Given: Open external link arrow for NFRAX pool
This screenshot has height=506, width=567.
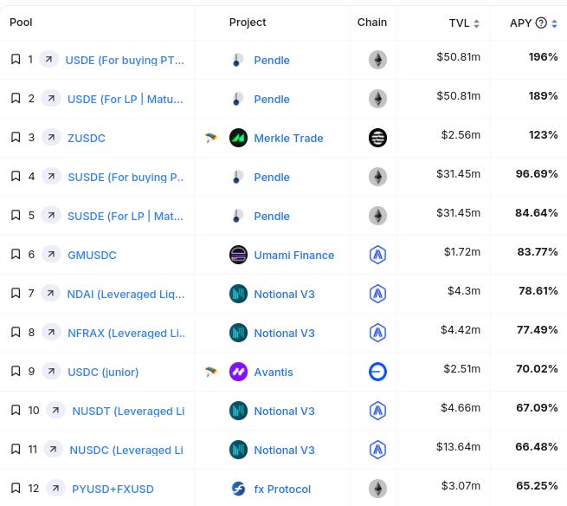Looking at the screenshot, I should point(51,332).
